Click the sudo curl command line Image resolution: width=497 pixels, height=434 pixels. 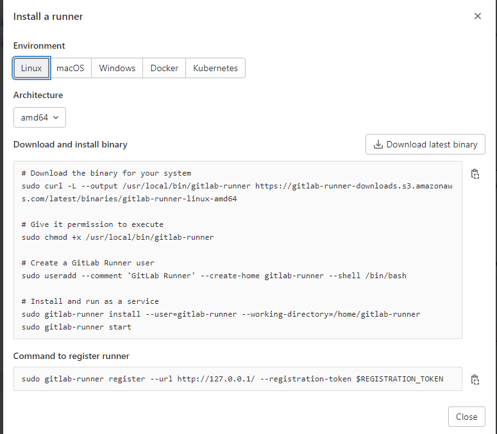click(x=237, y=192)
